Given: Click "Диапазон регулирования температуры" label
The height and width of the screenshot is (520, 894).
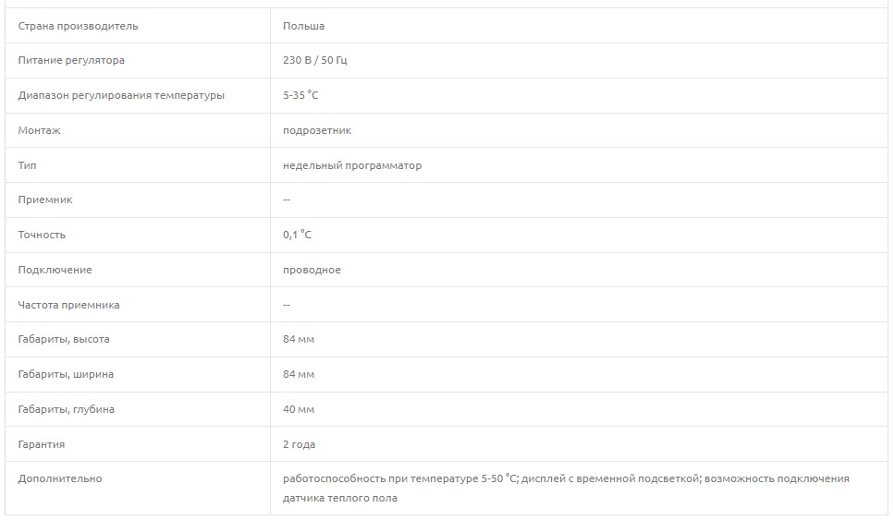Looking at the screenshot, I should coord(121,95).
